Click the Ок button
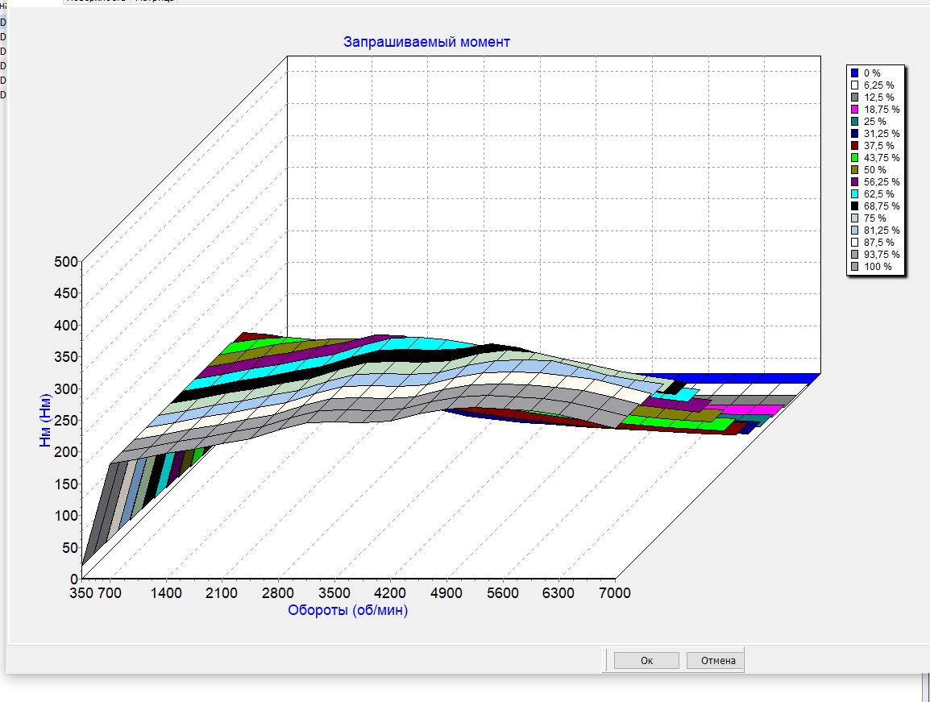930x702 pixels. 646,660
